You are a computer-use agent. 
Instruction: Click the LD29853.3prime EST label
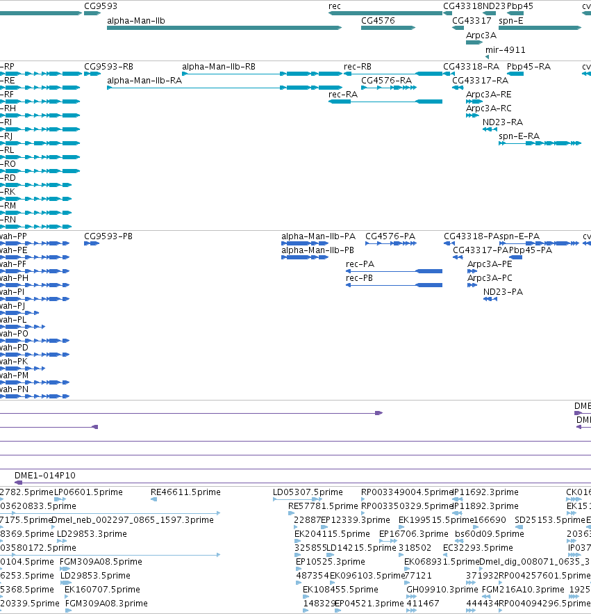tap(92, 534)
